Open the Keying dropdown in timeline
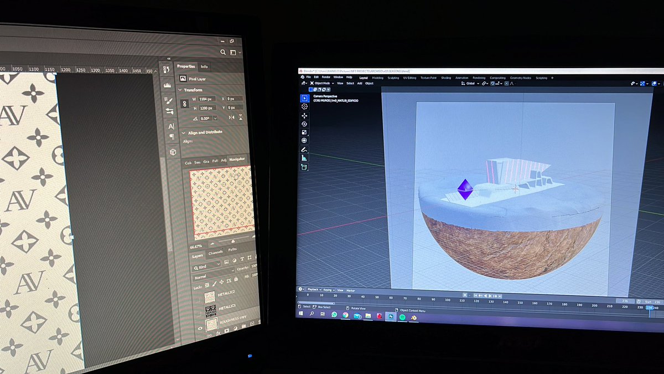This screenshot has width=664, height=374. tap(329, 290)
